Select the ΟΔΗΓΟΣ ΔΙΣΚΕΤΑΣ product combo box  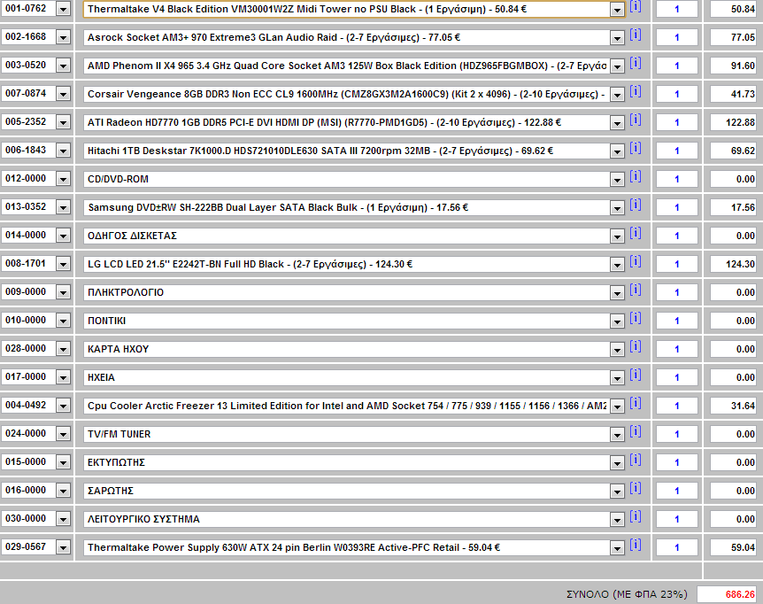(x=354, y=236)
